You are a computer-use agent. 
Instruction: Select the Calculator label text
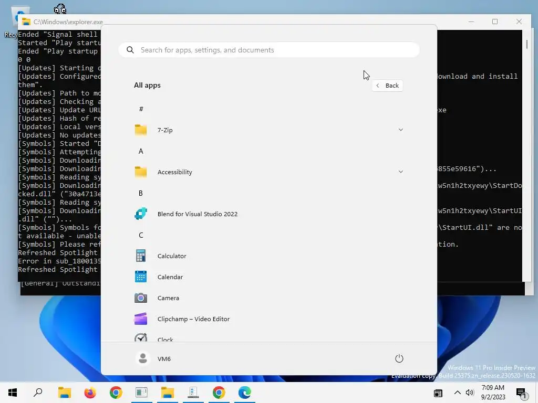(172, 256)
